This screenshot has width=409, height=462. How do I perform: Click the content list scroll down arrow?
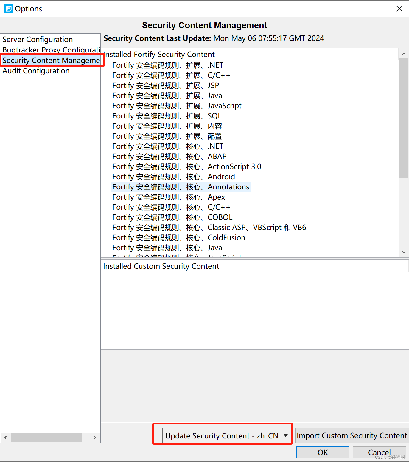pyautogui.click(x=404, y=252)
